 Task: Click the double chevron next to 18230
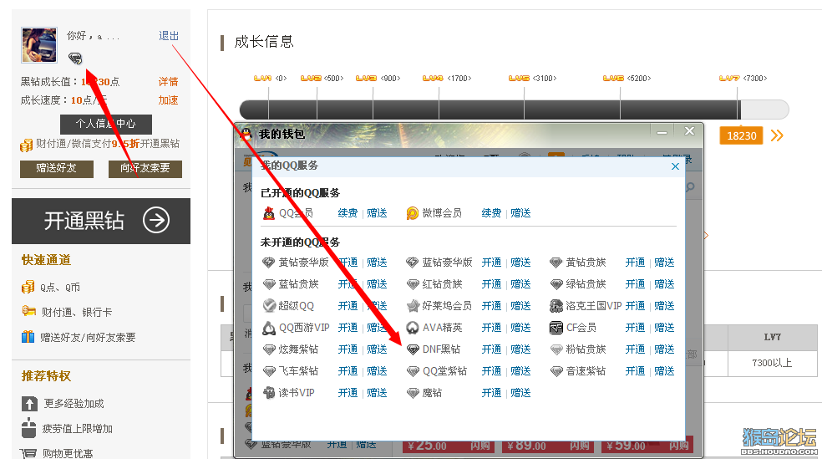click(x=777, y=136)
